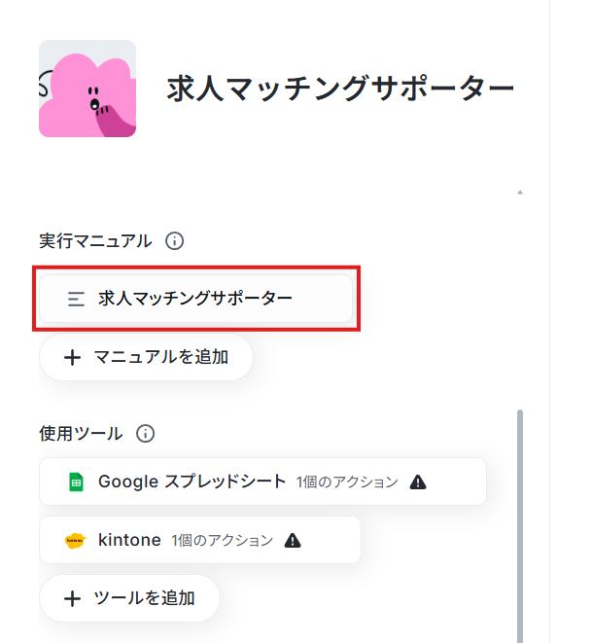Click the Google スプレッドシート green icon
Image resolution: width=592 pixels, height=643 pixels.
pyautogui.click(x=76, y=482)
